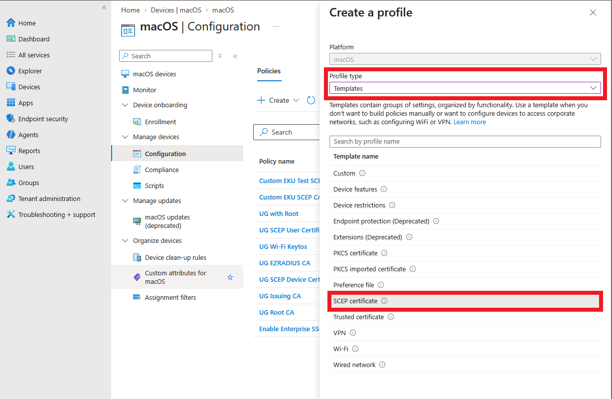This screenshot has width=612, height=399.
Task: Open the UG Root CA policy
Action: [277, 312]
